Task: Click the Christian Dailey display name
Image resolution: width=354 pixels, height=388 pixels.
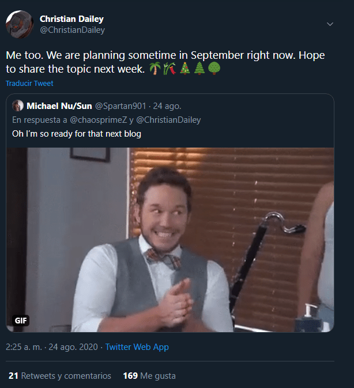Action: [x=71, y=19]
